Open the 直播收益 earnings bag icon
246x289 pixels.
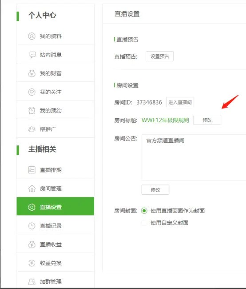pyautogui.click(x=32, y=245)
